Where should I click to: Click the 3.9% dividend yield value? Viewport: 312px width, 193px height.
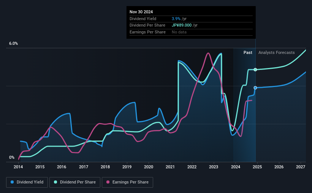pos(176,19)
